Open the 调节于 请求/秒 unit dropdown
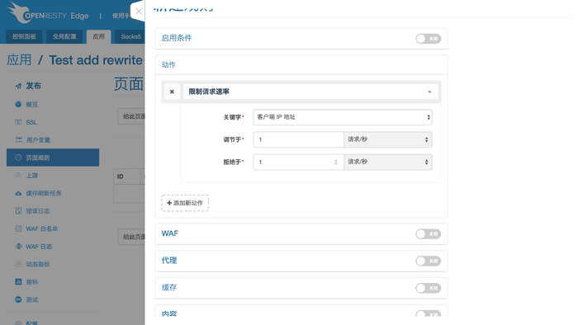The image size is (578, 325). (388, 139)
